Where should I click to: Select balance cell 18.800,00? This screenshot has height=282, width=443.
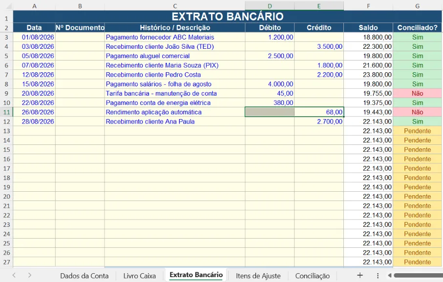click(368, 37)
